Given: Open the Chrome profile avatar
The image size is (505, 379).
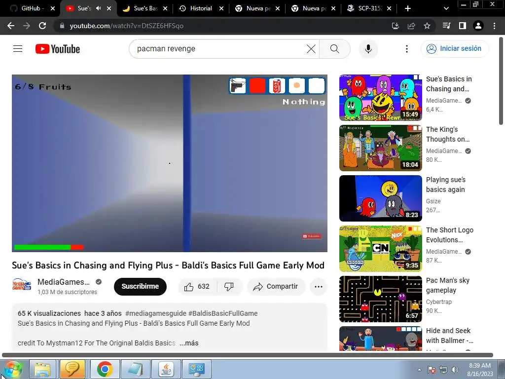Looking at the screenshot, I should pos(478,26).
